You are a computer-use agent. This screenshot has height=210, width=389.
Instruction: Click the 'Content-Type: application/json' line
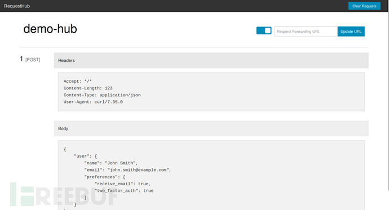[102, 95]
